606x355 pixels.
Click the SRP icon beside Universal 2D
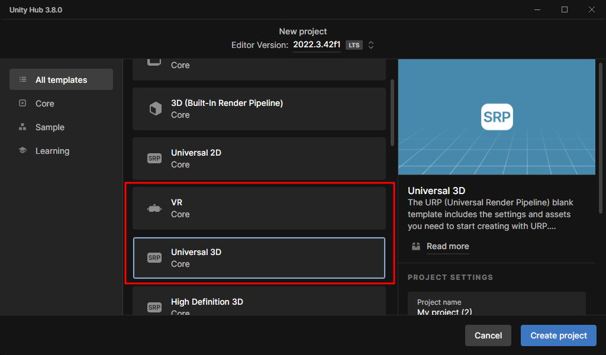point(154,159)
